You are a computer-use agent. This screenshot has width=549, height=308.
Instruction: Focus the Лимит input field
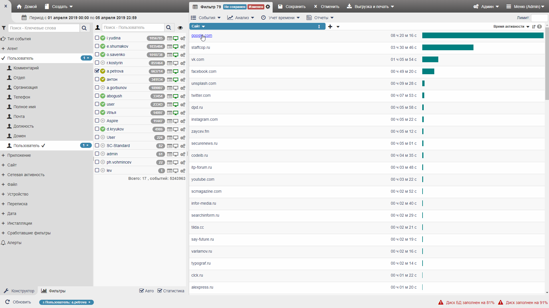(x=539, y=18)
